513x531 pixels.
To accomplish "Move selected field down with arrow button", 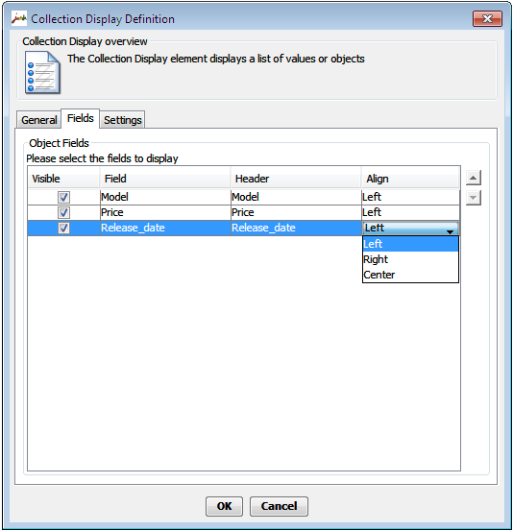I will tap(474, 198).
